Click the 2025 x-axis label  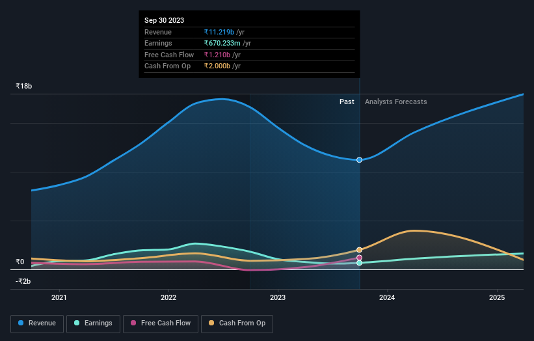point(497,297)
